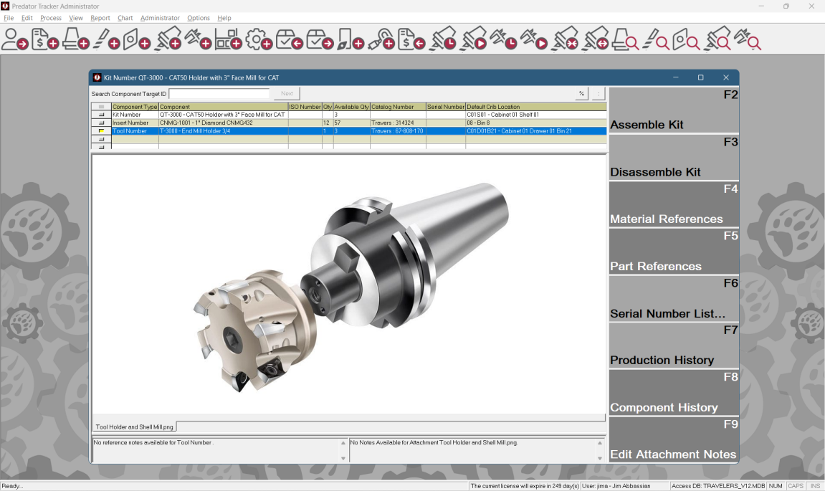
Task: Click the Search Component Target ID field
Action: tap(219, 94)
